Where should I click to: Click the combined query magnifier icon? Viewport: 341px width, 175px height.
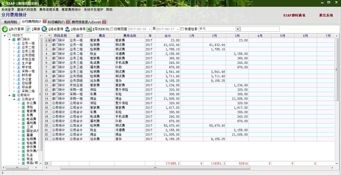coord(44,29)
